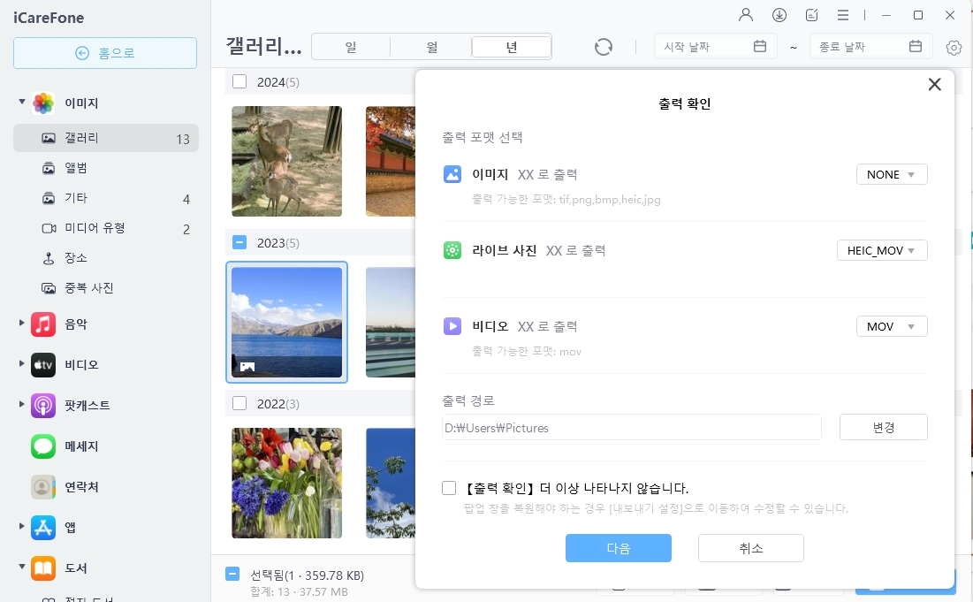The height and width of the screenshot is (602, 973).
Task: Enable the do-not-show-again export confirmation checkbox
Action: pyautogui.click(x=449, y=487)
